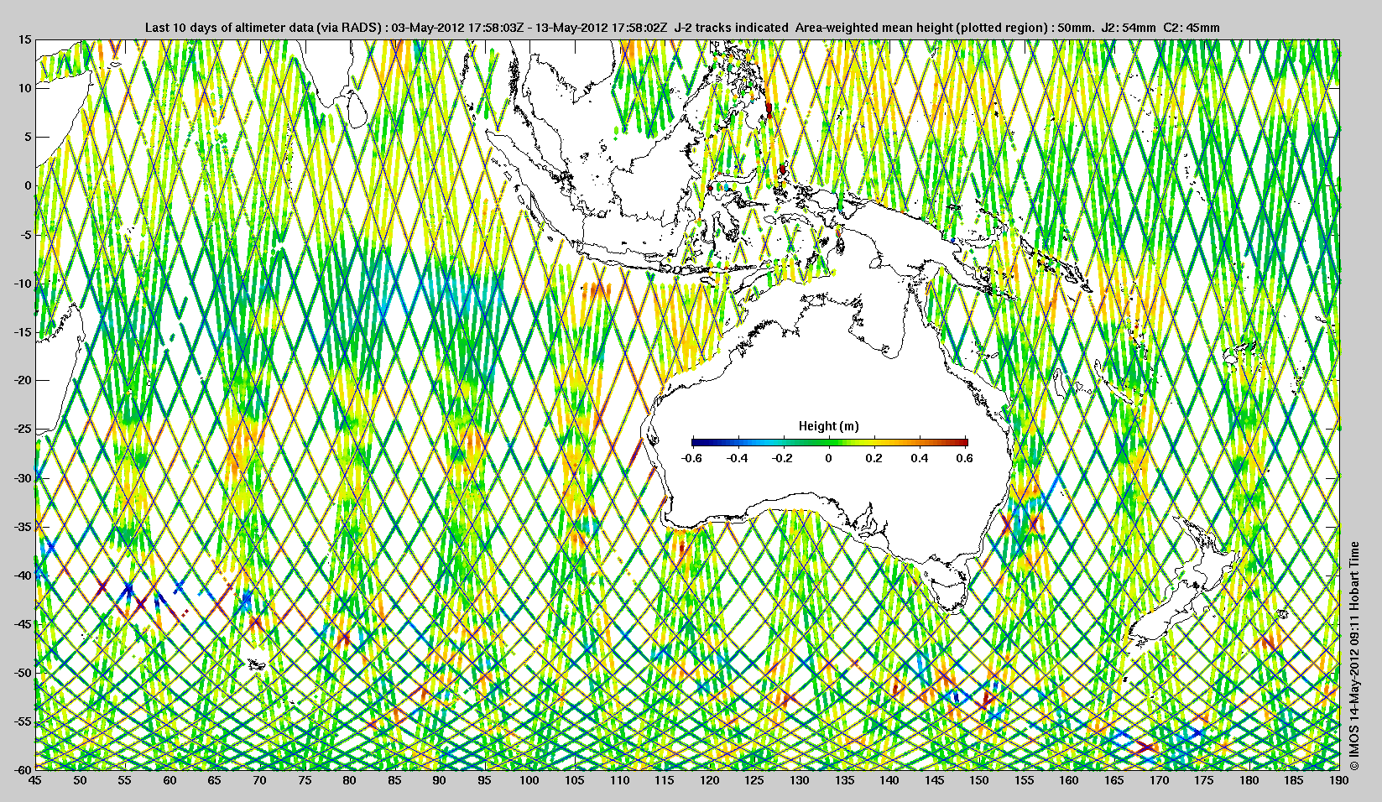Click the "03-May-2012 17:58:03Z" start date
Screen dimensions: 1382x802
(x=458, y=28)
